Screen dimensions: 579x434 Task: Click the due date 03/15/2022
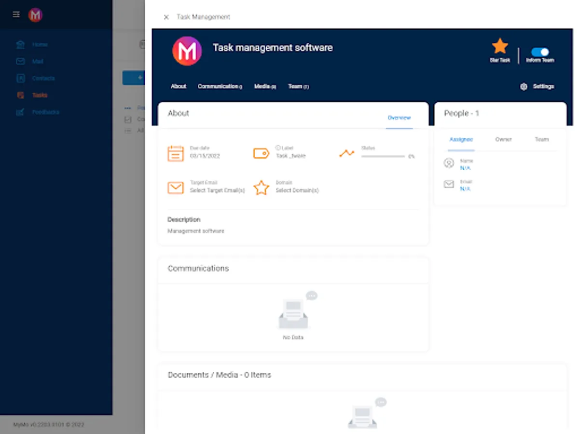point(205,156)
